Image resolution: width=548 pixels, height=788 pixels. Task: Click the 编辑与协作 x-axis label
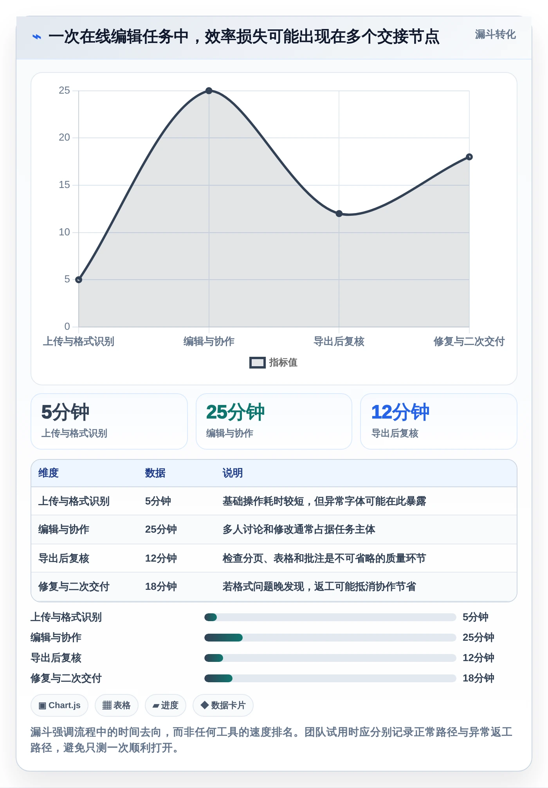209,342
